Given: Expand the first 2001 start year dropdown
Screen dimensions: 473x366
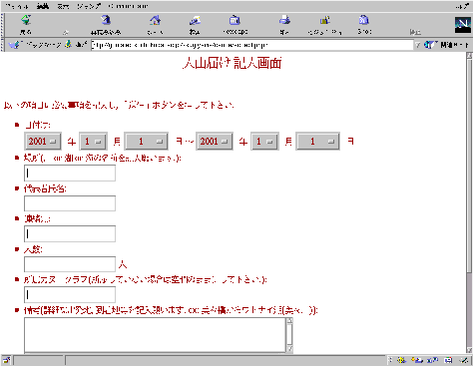Looking at the screenshot, I should (43, 142).
